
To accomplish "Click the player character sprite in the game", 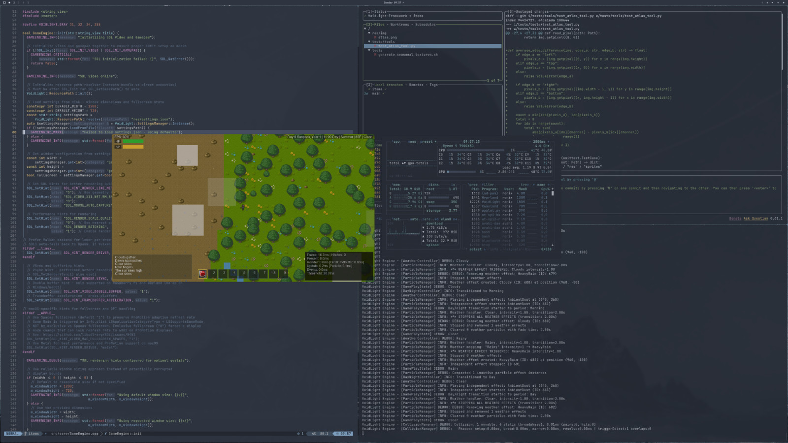I will [x=243, y=207].
